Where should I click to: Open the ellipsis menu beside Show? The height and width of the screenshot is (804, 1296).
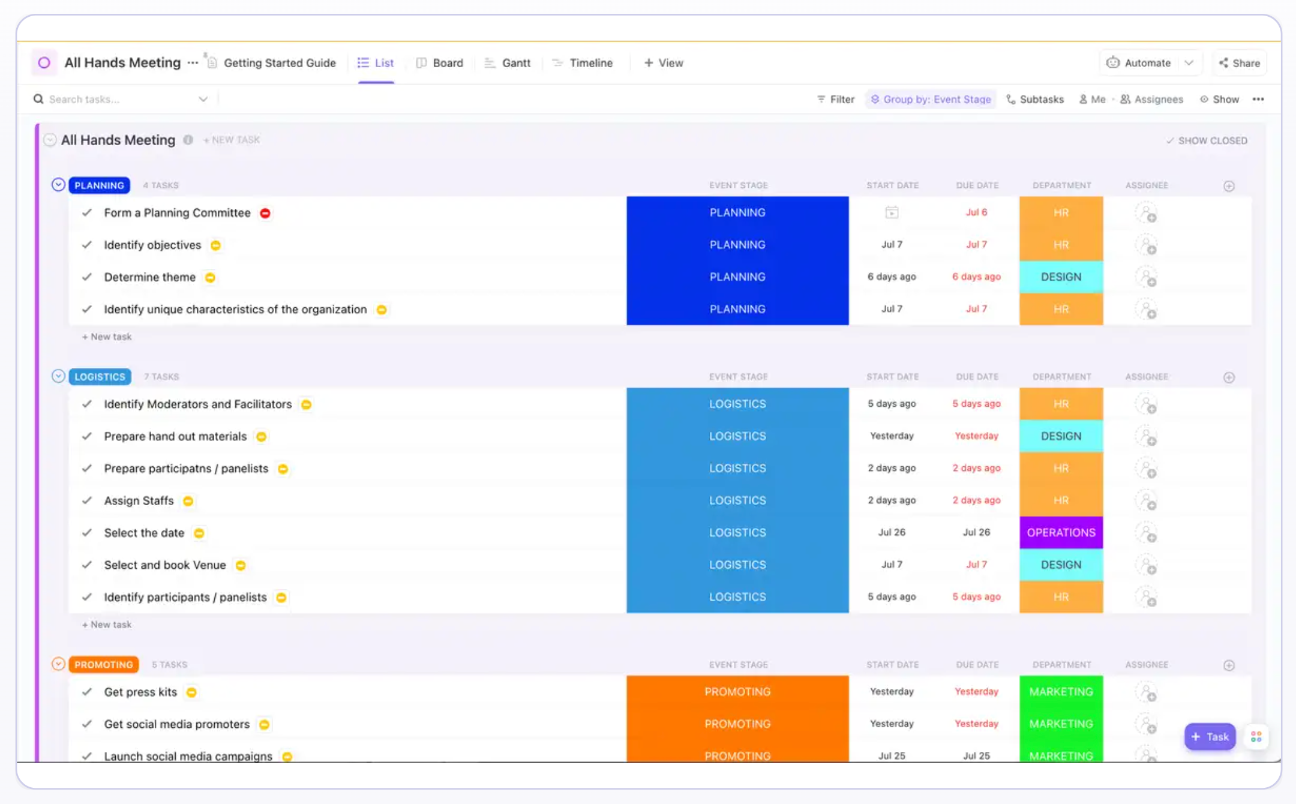click(x=1259, y=99)
